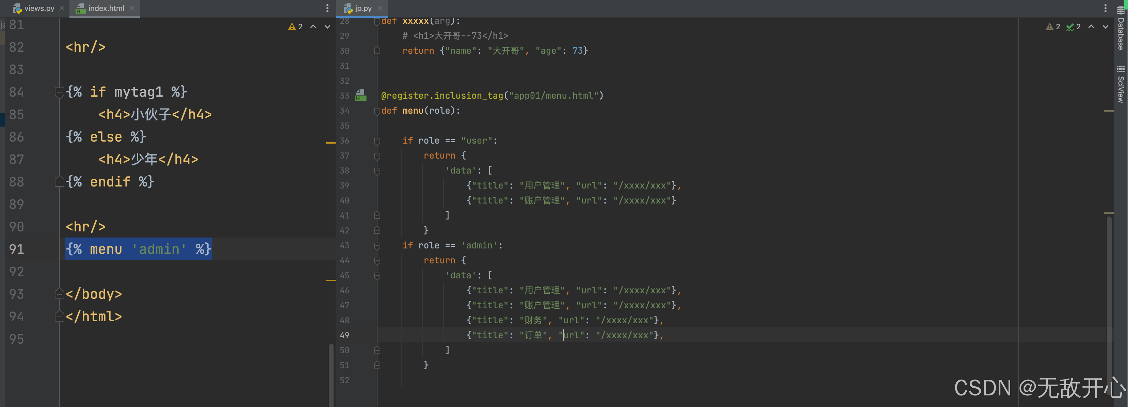Viewport: 1128px width, 407px height.
Task: Fold the def menu function on line 34
Action: pos(376,111)
